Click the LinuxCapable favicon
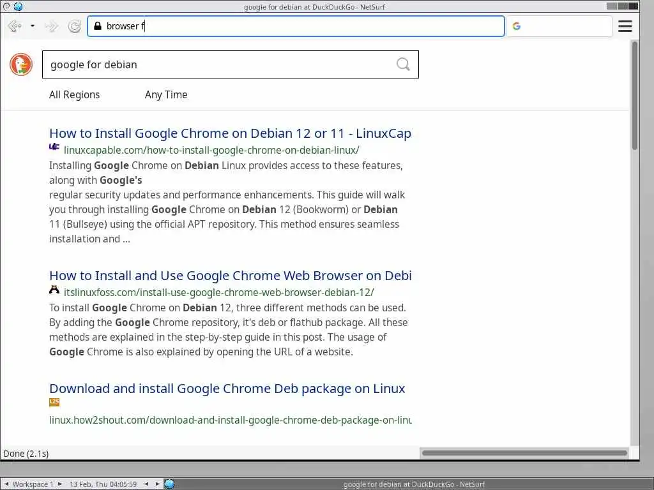This screenshot has height=490, width=654. 54,147
